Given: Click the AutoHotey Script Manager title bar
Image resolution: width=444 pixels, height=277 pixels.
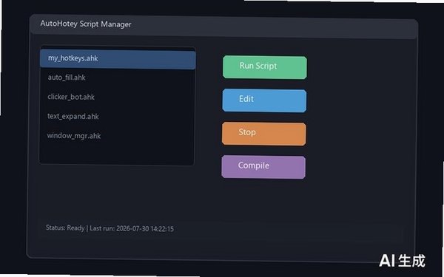Looking at the screenshot, I should click(x=223, y=26).
